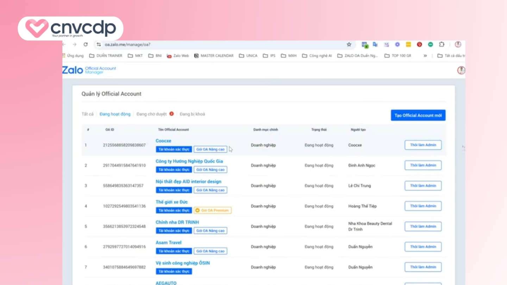Viewport: 507px width, 285px height.
Task: Open the Chrome profile avatar in toolbar
Action: 458,44
